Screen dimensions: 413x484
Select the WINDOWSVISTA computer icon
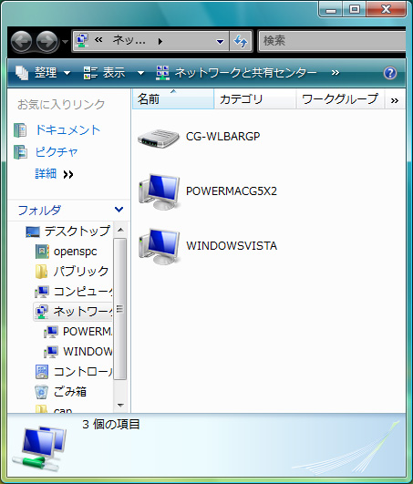pyautogui.click(x=159, y=246)
